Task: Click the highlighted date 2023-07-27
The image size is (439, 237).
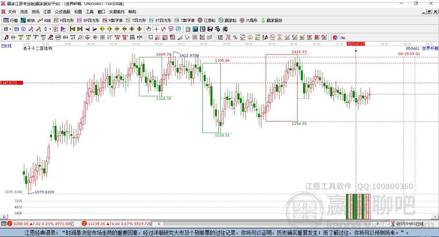Action: coord(355,44)
